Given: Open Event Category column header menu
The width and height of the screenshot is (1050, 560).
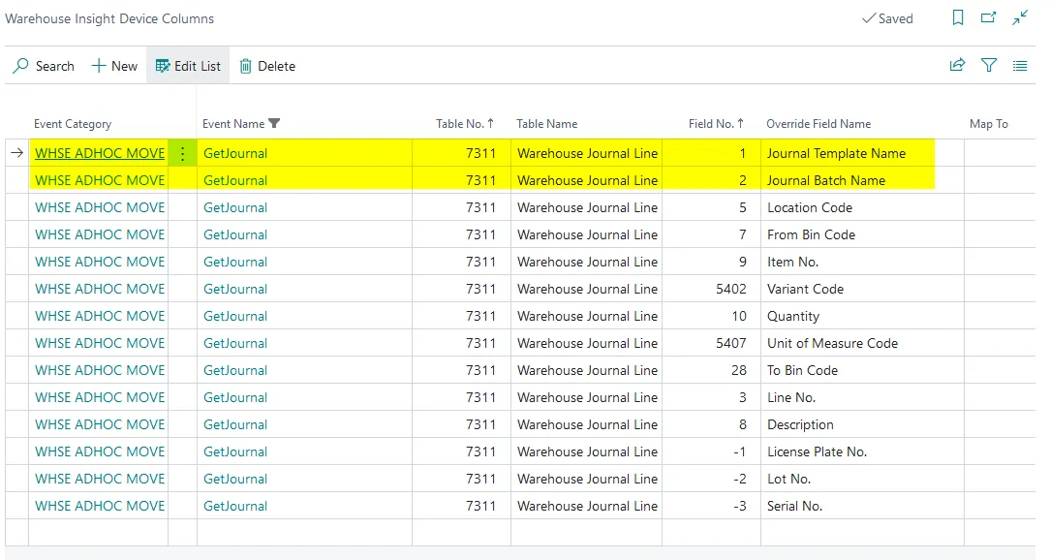Looking at the screenshot, I should (x=73, y=123).
